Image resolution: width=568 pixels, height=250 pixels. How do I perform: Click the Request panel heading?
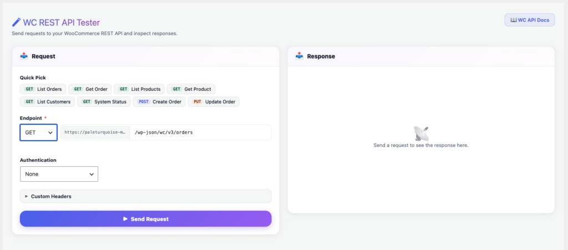(43, 57)
